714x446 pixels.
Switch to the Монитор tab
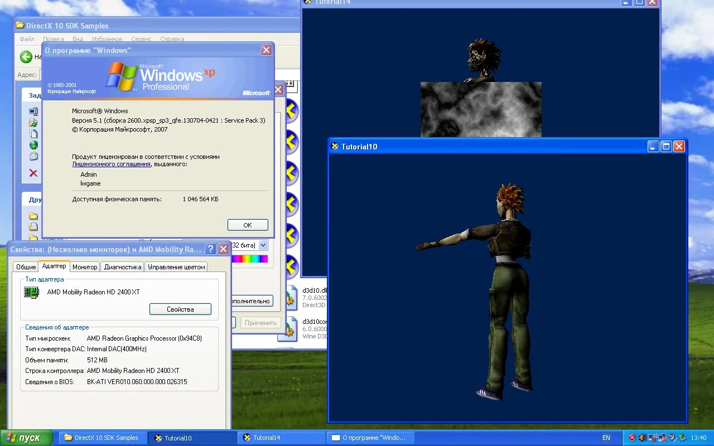pyautogui.click(x=85, y=267)
